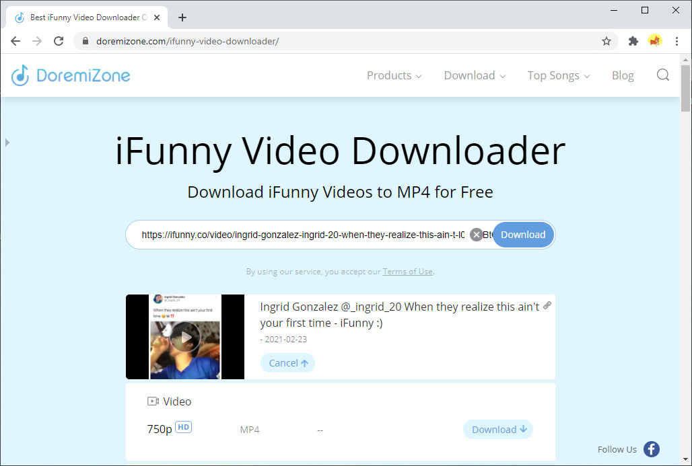
Task: Bookmark this page with star icon
Action: point(606,41)
